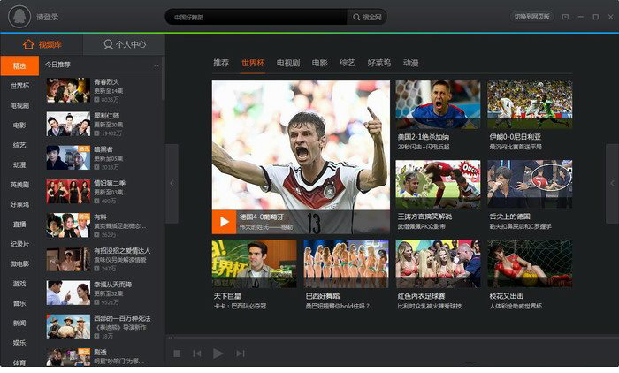Open the 舌尖上的德国 video thumbnail
The height and width of the screenshot is (373, 619).
click(x=530, y=184)
